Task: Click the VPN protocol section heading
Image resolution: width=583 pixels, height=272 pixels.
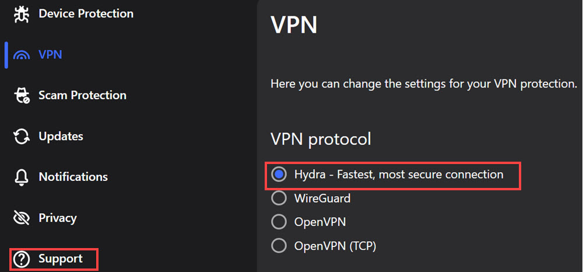Action: 321,140
